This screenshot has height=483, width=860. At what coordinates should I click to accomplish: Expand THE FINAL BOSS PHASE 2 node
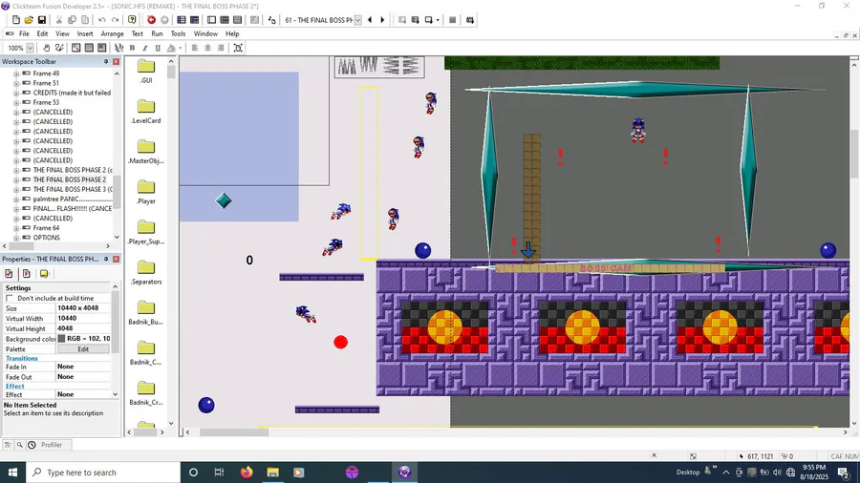point(16,179)
